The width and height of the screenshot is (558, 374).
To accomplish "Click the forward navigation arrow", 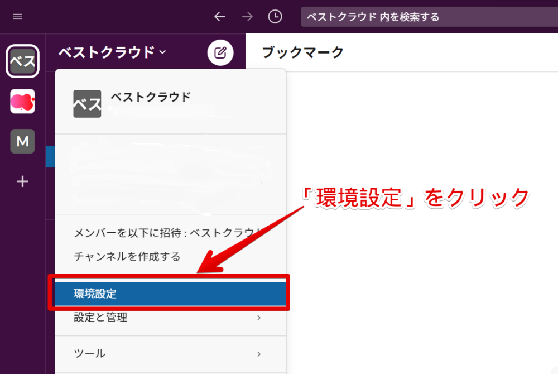I will pyautogui.click(x=247, y=17).
